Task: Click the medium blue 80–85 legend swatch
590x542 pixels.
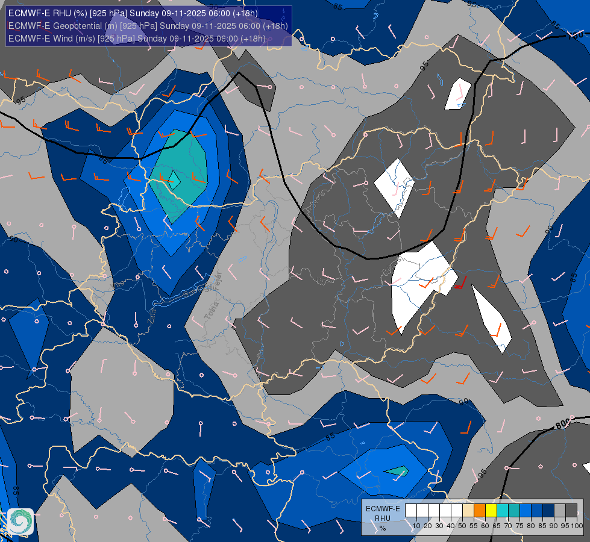Action: tap(537, 511)
